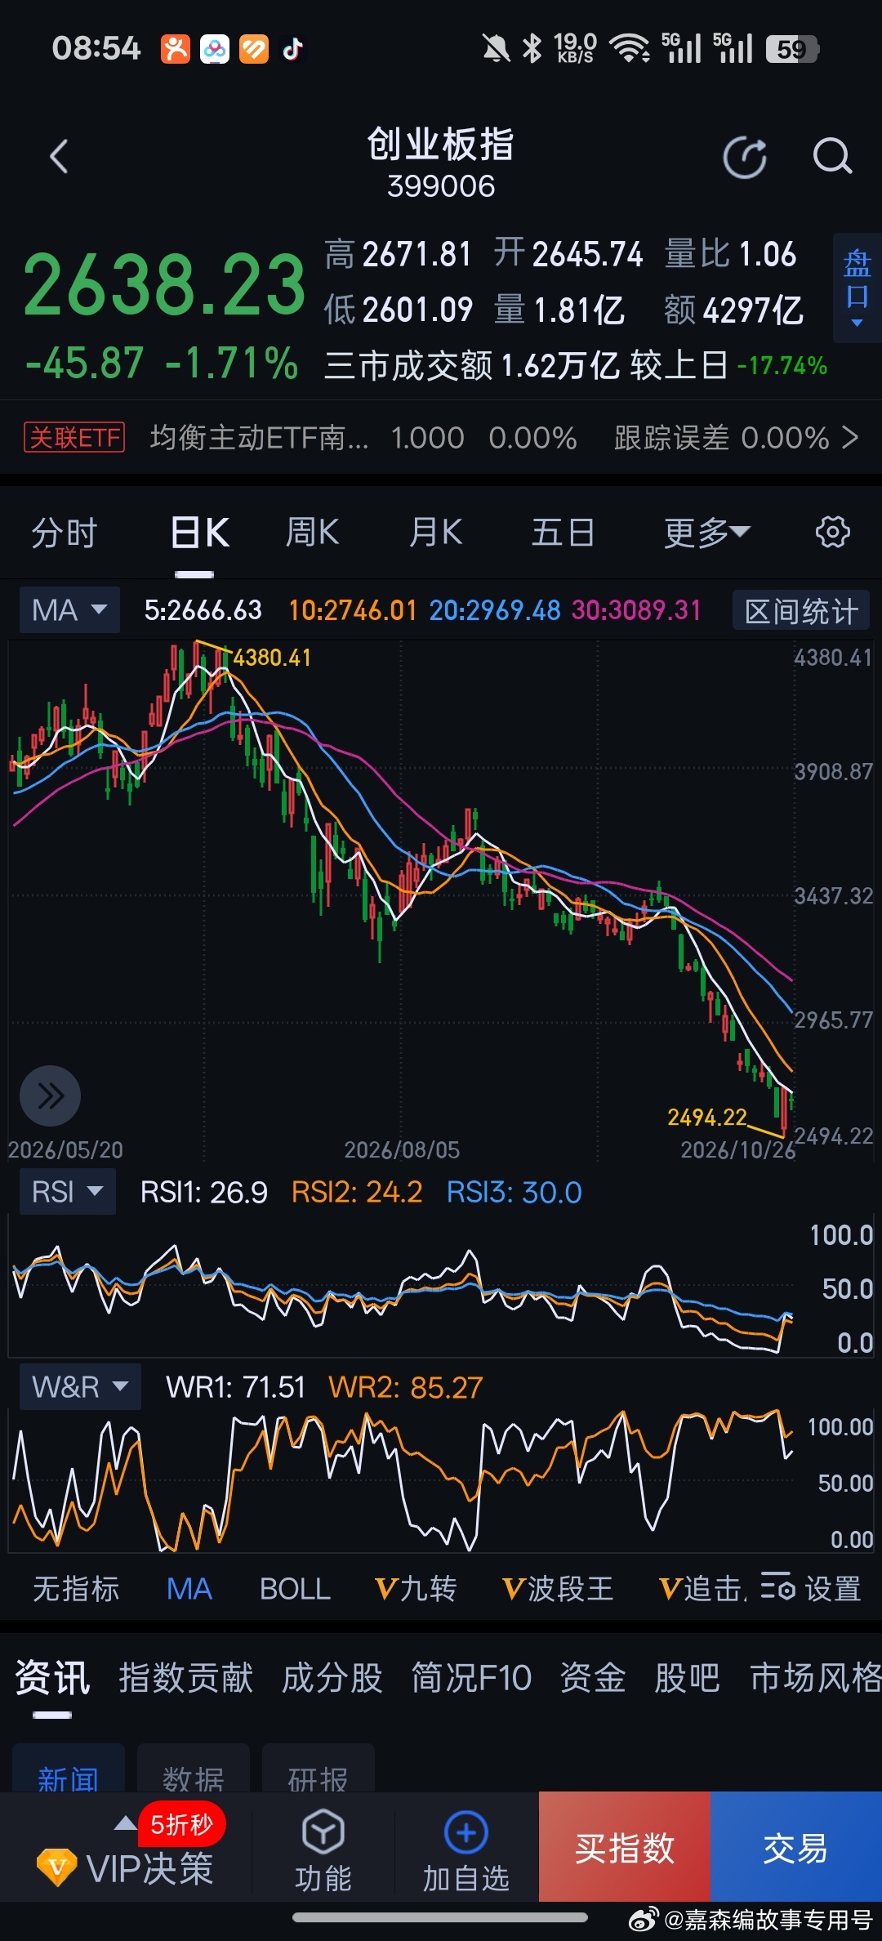
Task: Tap the 2026/08/05 date label
Action: coord(402,1149)
